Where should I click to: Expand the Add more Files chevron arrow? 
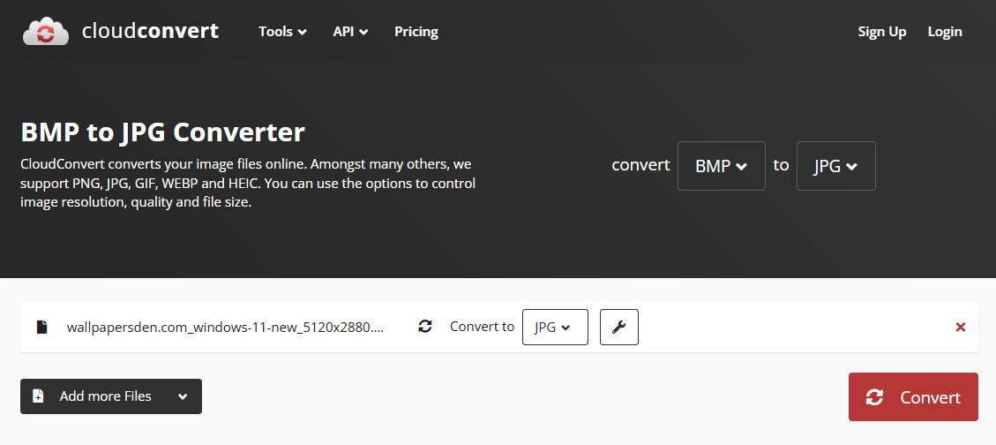tap(183, 396)
